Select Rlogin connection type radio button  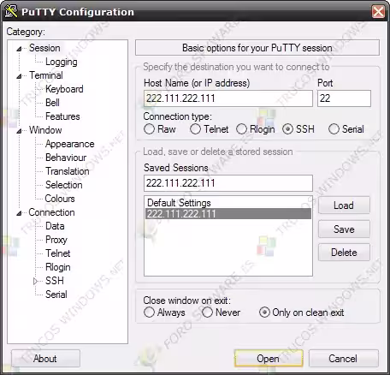(x=241, y=129)
